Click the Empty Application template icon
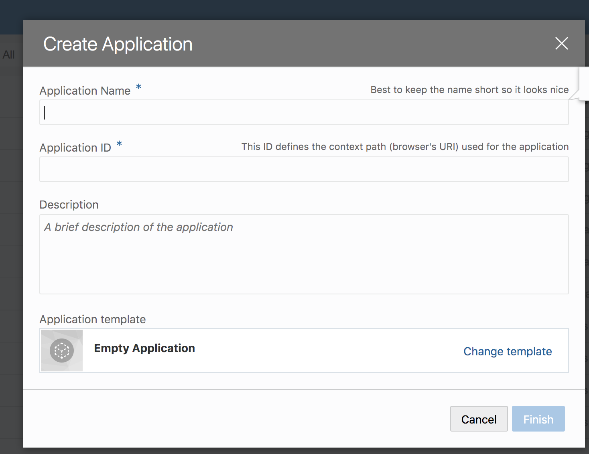589x454 pixels. point(62,351)
